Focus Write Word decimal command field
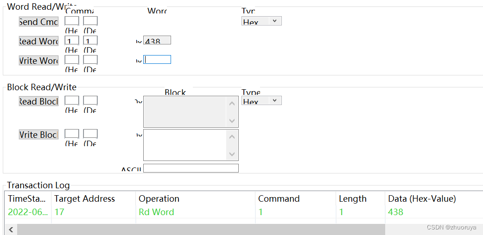Image resolution: width=483 pixels, height=235 pixels. click(90, 60)
